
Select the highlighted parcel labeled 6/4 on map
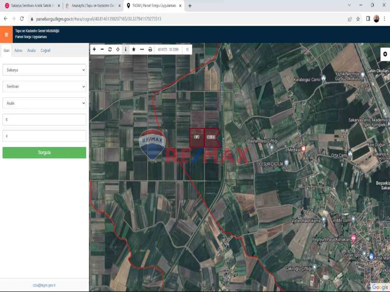(197, 137)
